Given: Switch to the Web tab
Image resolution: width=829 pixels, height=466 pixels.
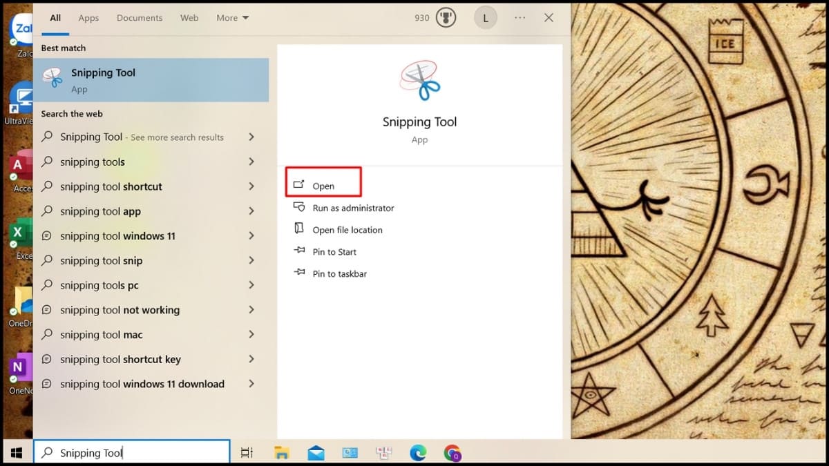Looking at the screenshot, I should 189,18.
